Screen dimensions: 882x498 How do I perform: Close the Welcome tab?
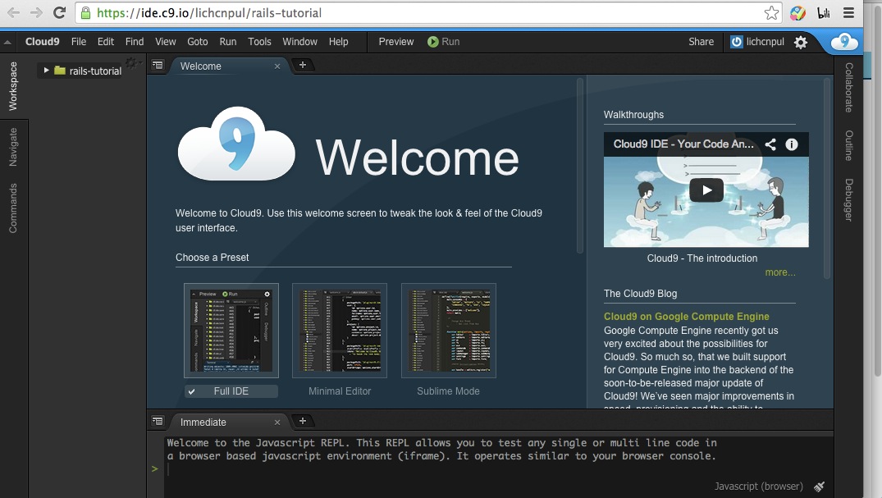pos(277,66)
